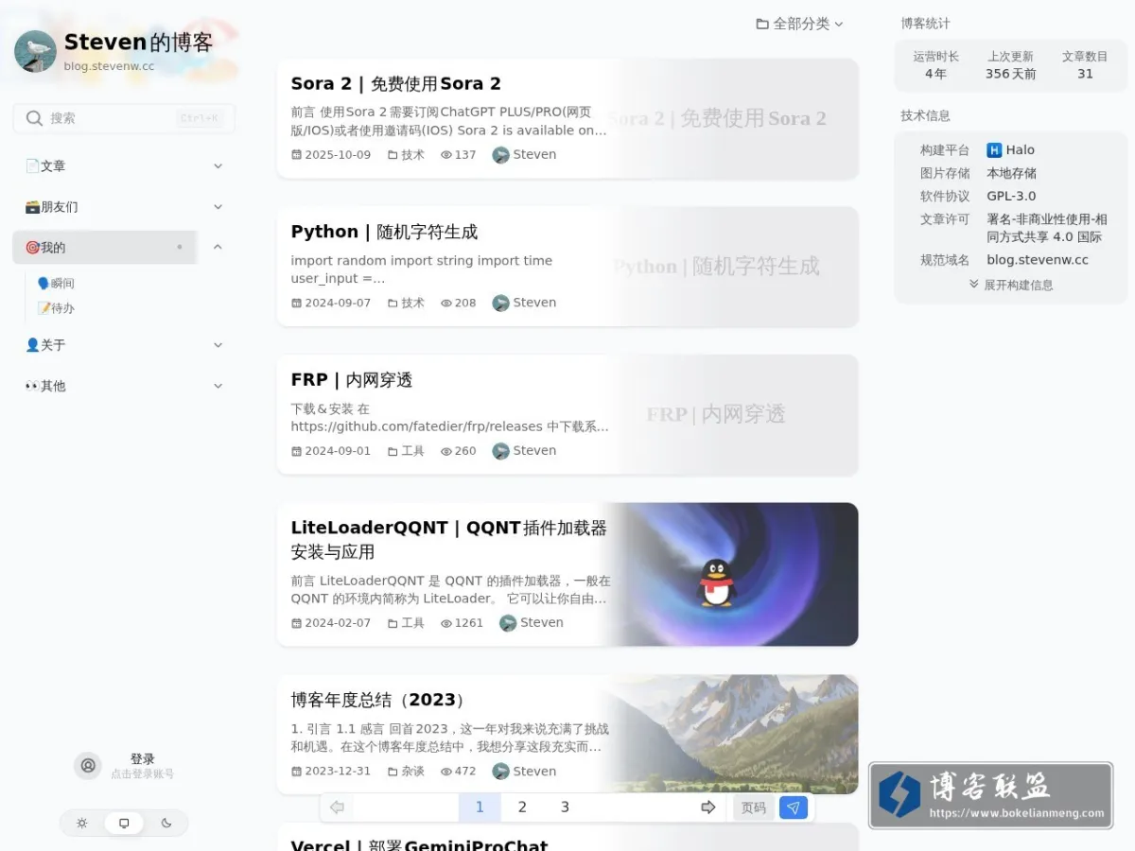Focus the 搜索 search input field
This screenshot has width=1135, height=851.
pyautogui.click(x=124, y=118)
